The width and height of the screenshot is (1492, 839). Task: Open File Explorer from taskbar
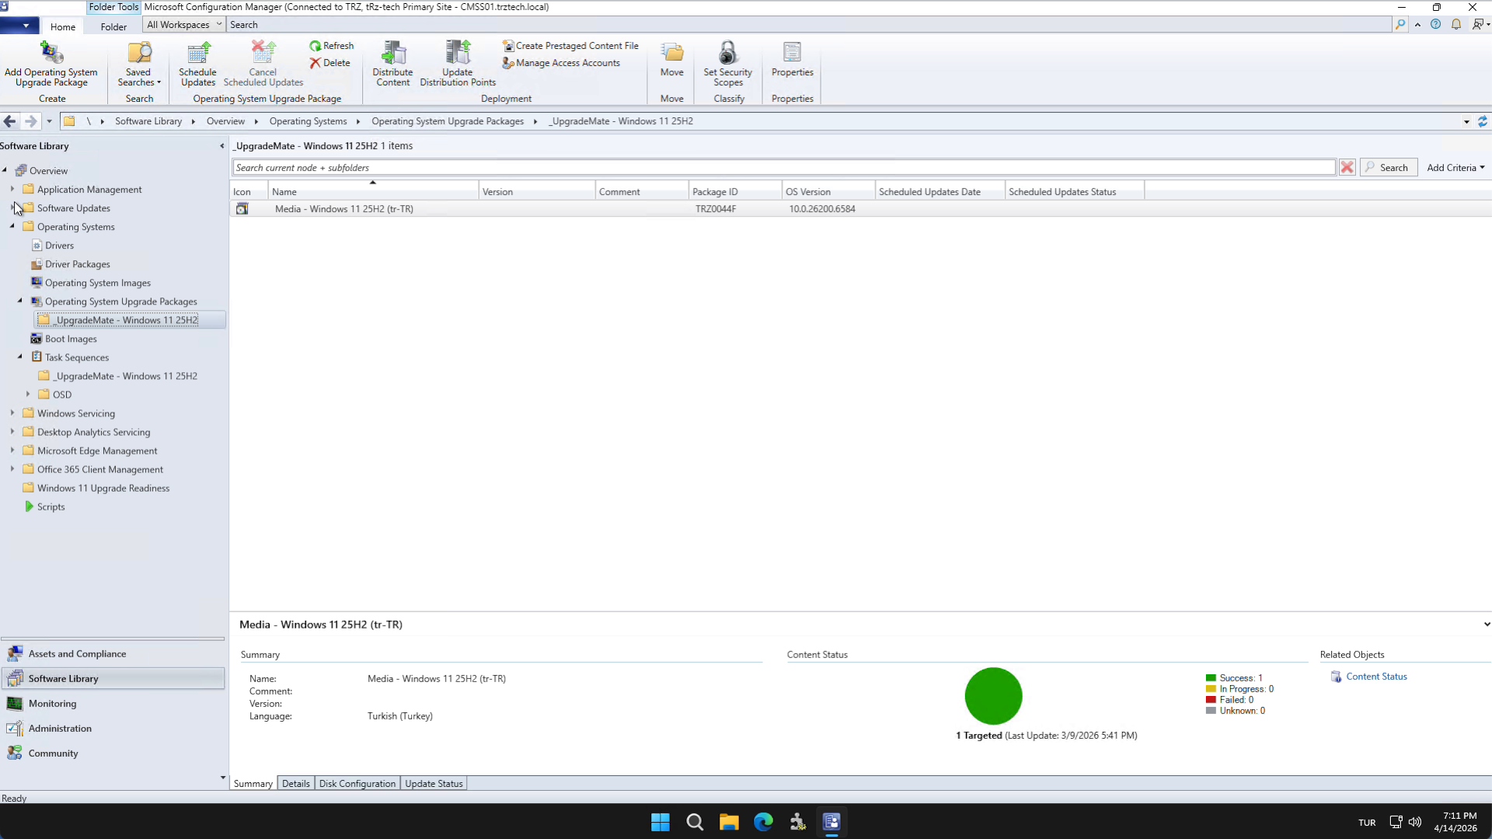(729, 822)
